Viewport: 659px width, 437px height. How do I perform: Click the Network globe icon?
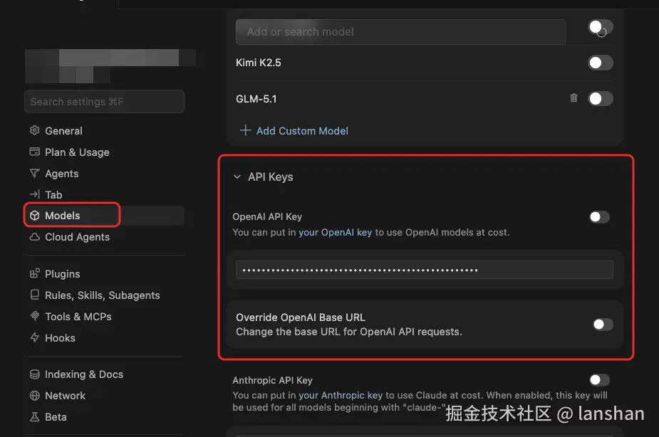click(34, 396)
